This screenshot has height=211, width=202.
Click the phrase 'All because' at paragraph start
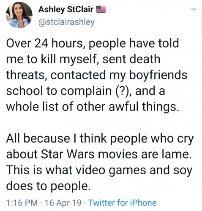tap(38, 138)
